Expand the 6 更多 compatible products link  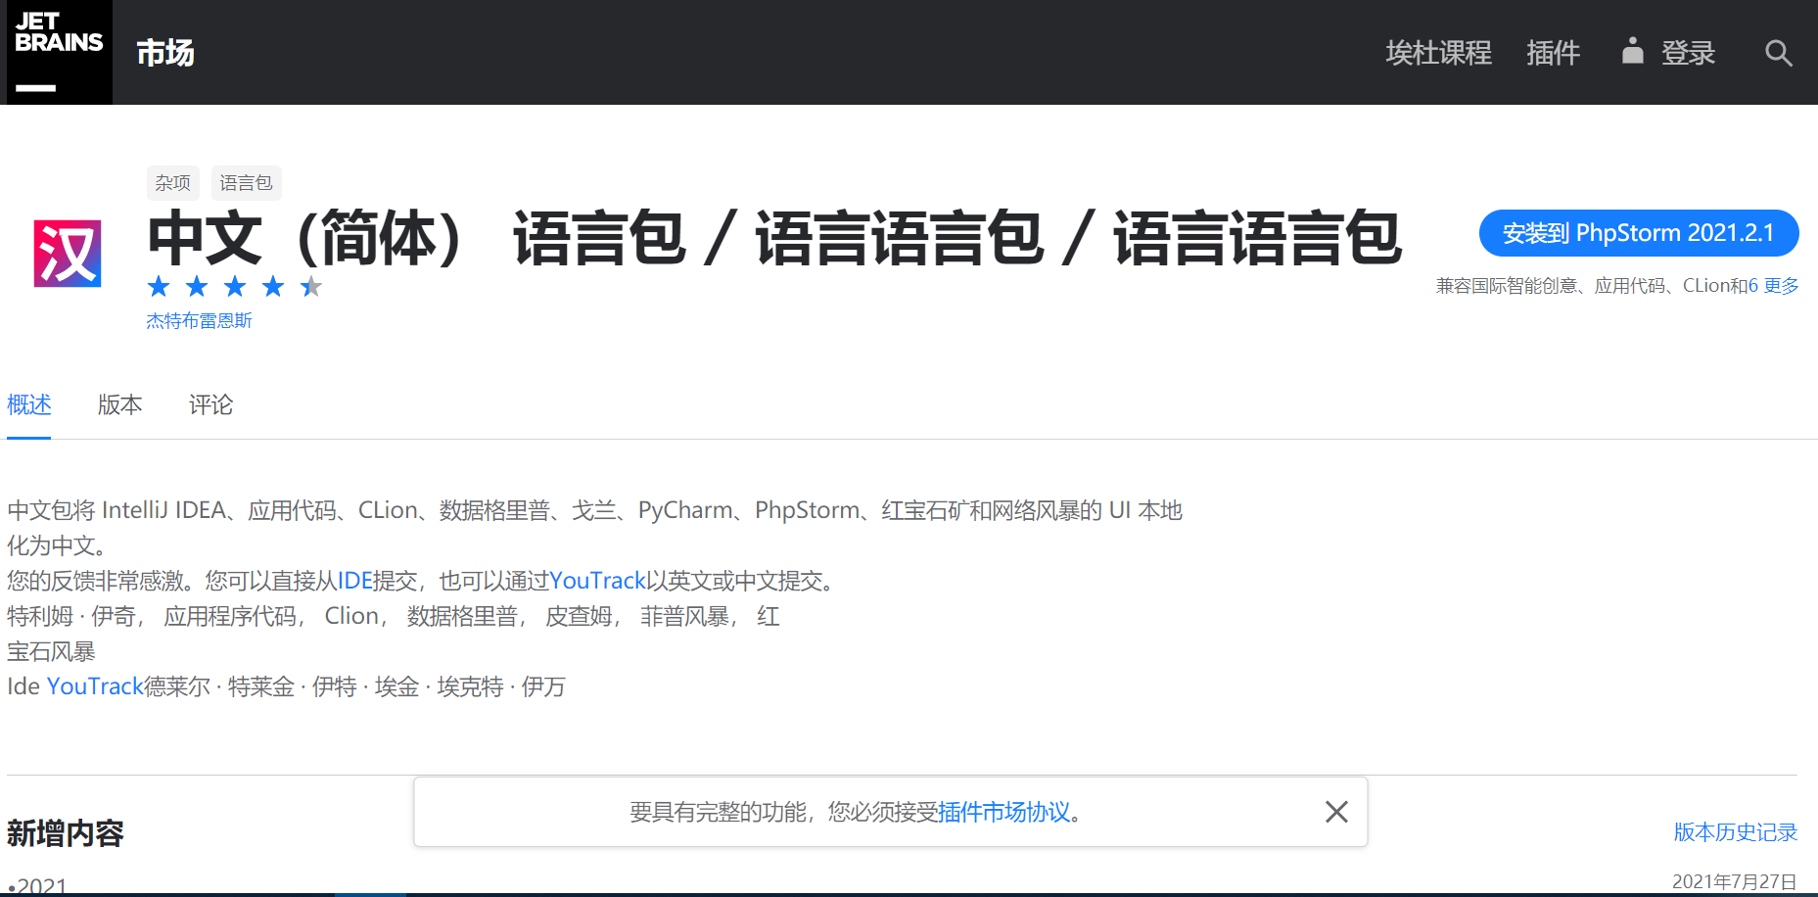coord(1774,286)
